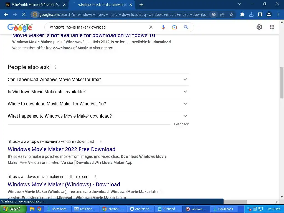Click the Feedback link
Image resolution: width=284 pixels, height=213 pixels.
tap(181, 124)
